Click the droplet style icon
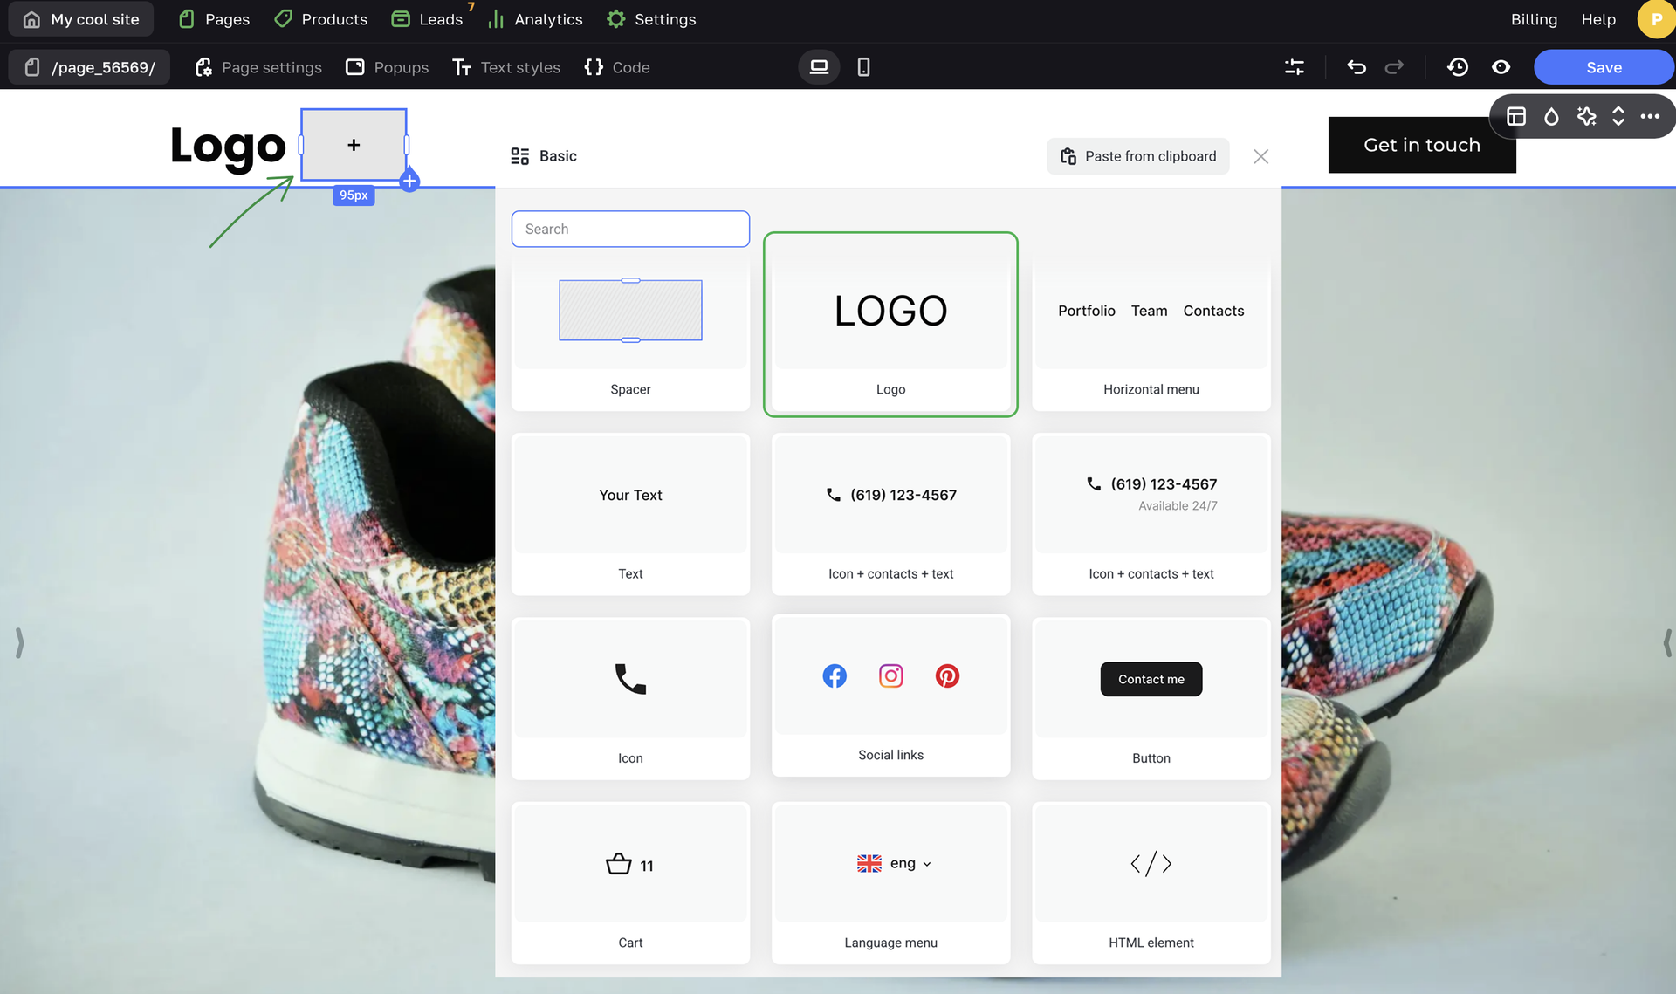Viewport: 1676px width, 994px height. (1551, 117)
